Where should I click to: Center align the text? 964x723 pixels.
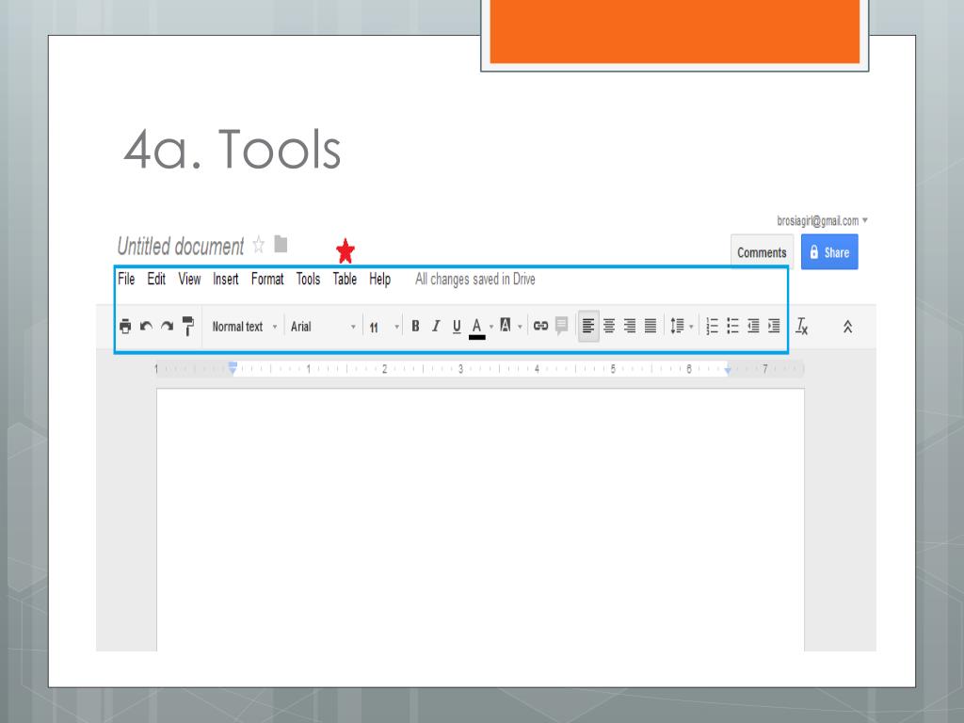coord(609,326)
